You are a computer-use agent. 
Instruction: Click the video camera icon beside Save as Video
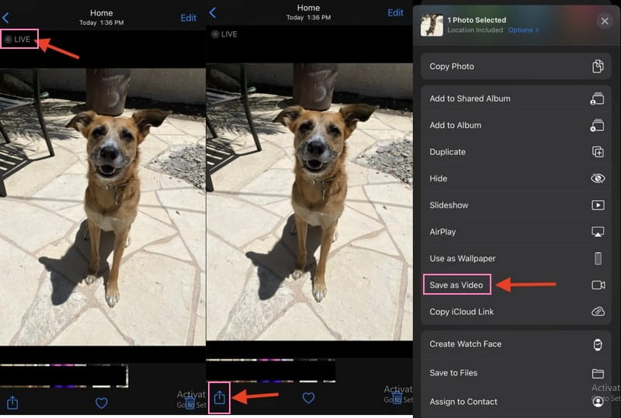click(597, 285)
